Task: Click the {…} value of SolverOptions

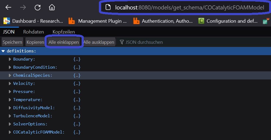Action: (77, 124)
